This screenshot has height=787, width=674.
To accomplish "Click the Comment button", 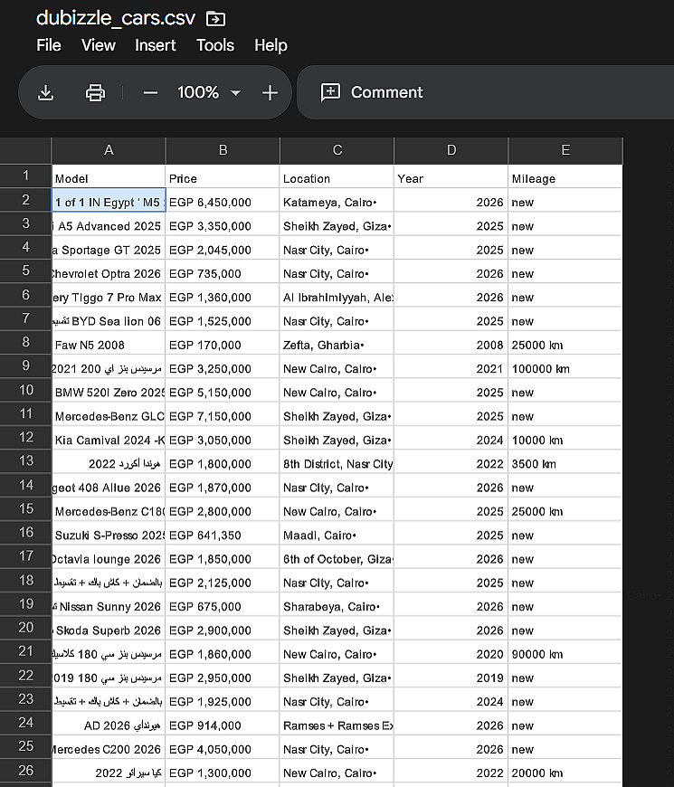I will [372, 92].
